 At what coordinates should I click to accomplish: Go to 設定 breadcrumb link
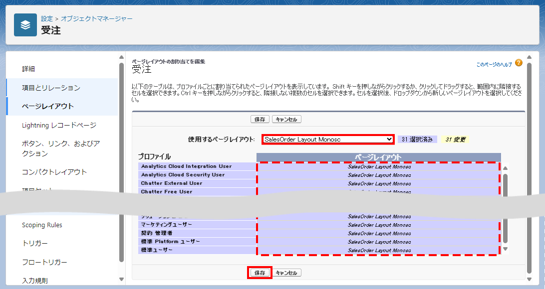pos(47,18)
